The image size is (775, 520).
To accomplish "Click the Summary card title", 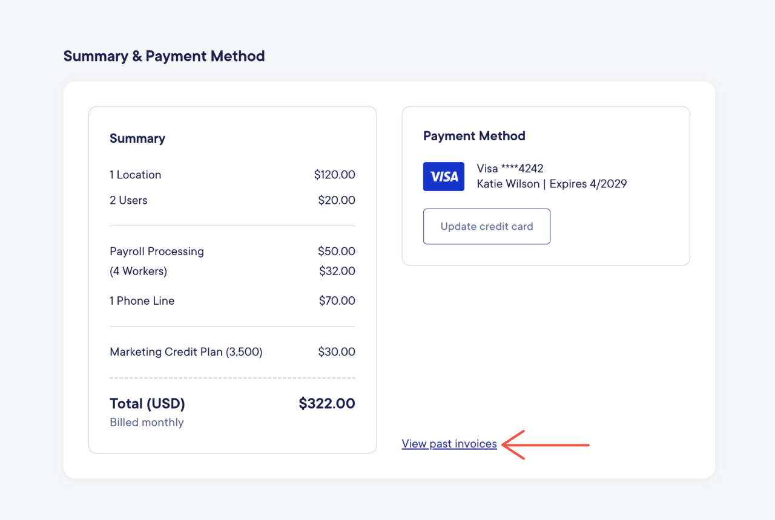I will coord(137,138).
